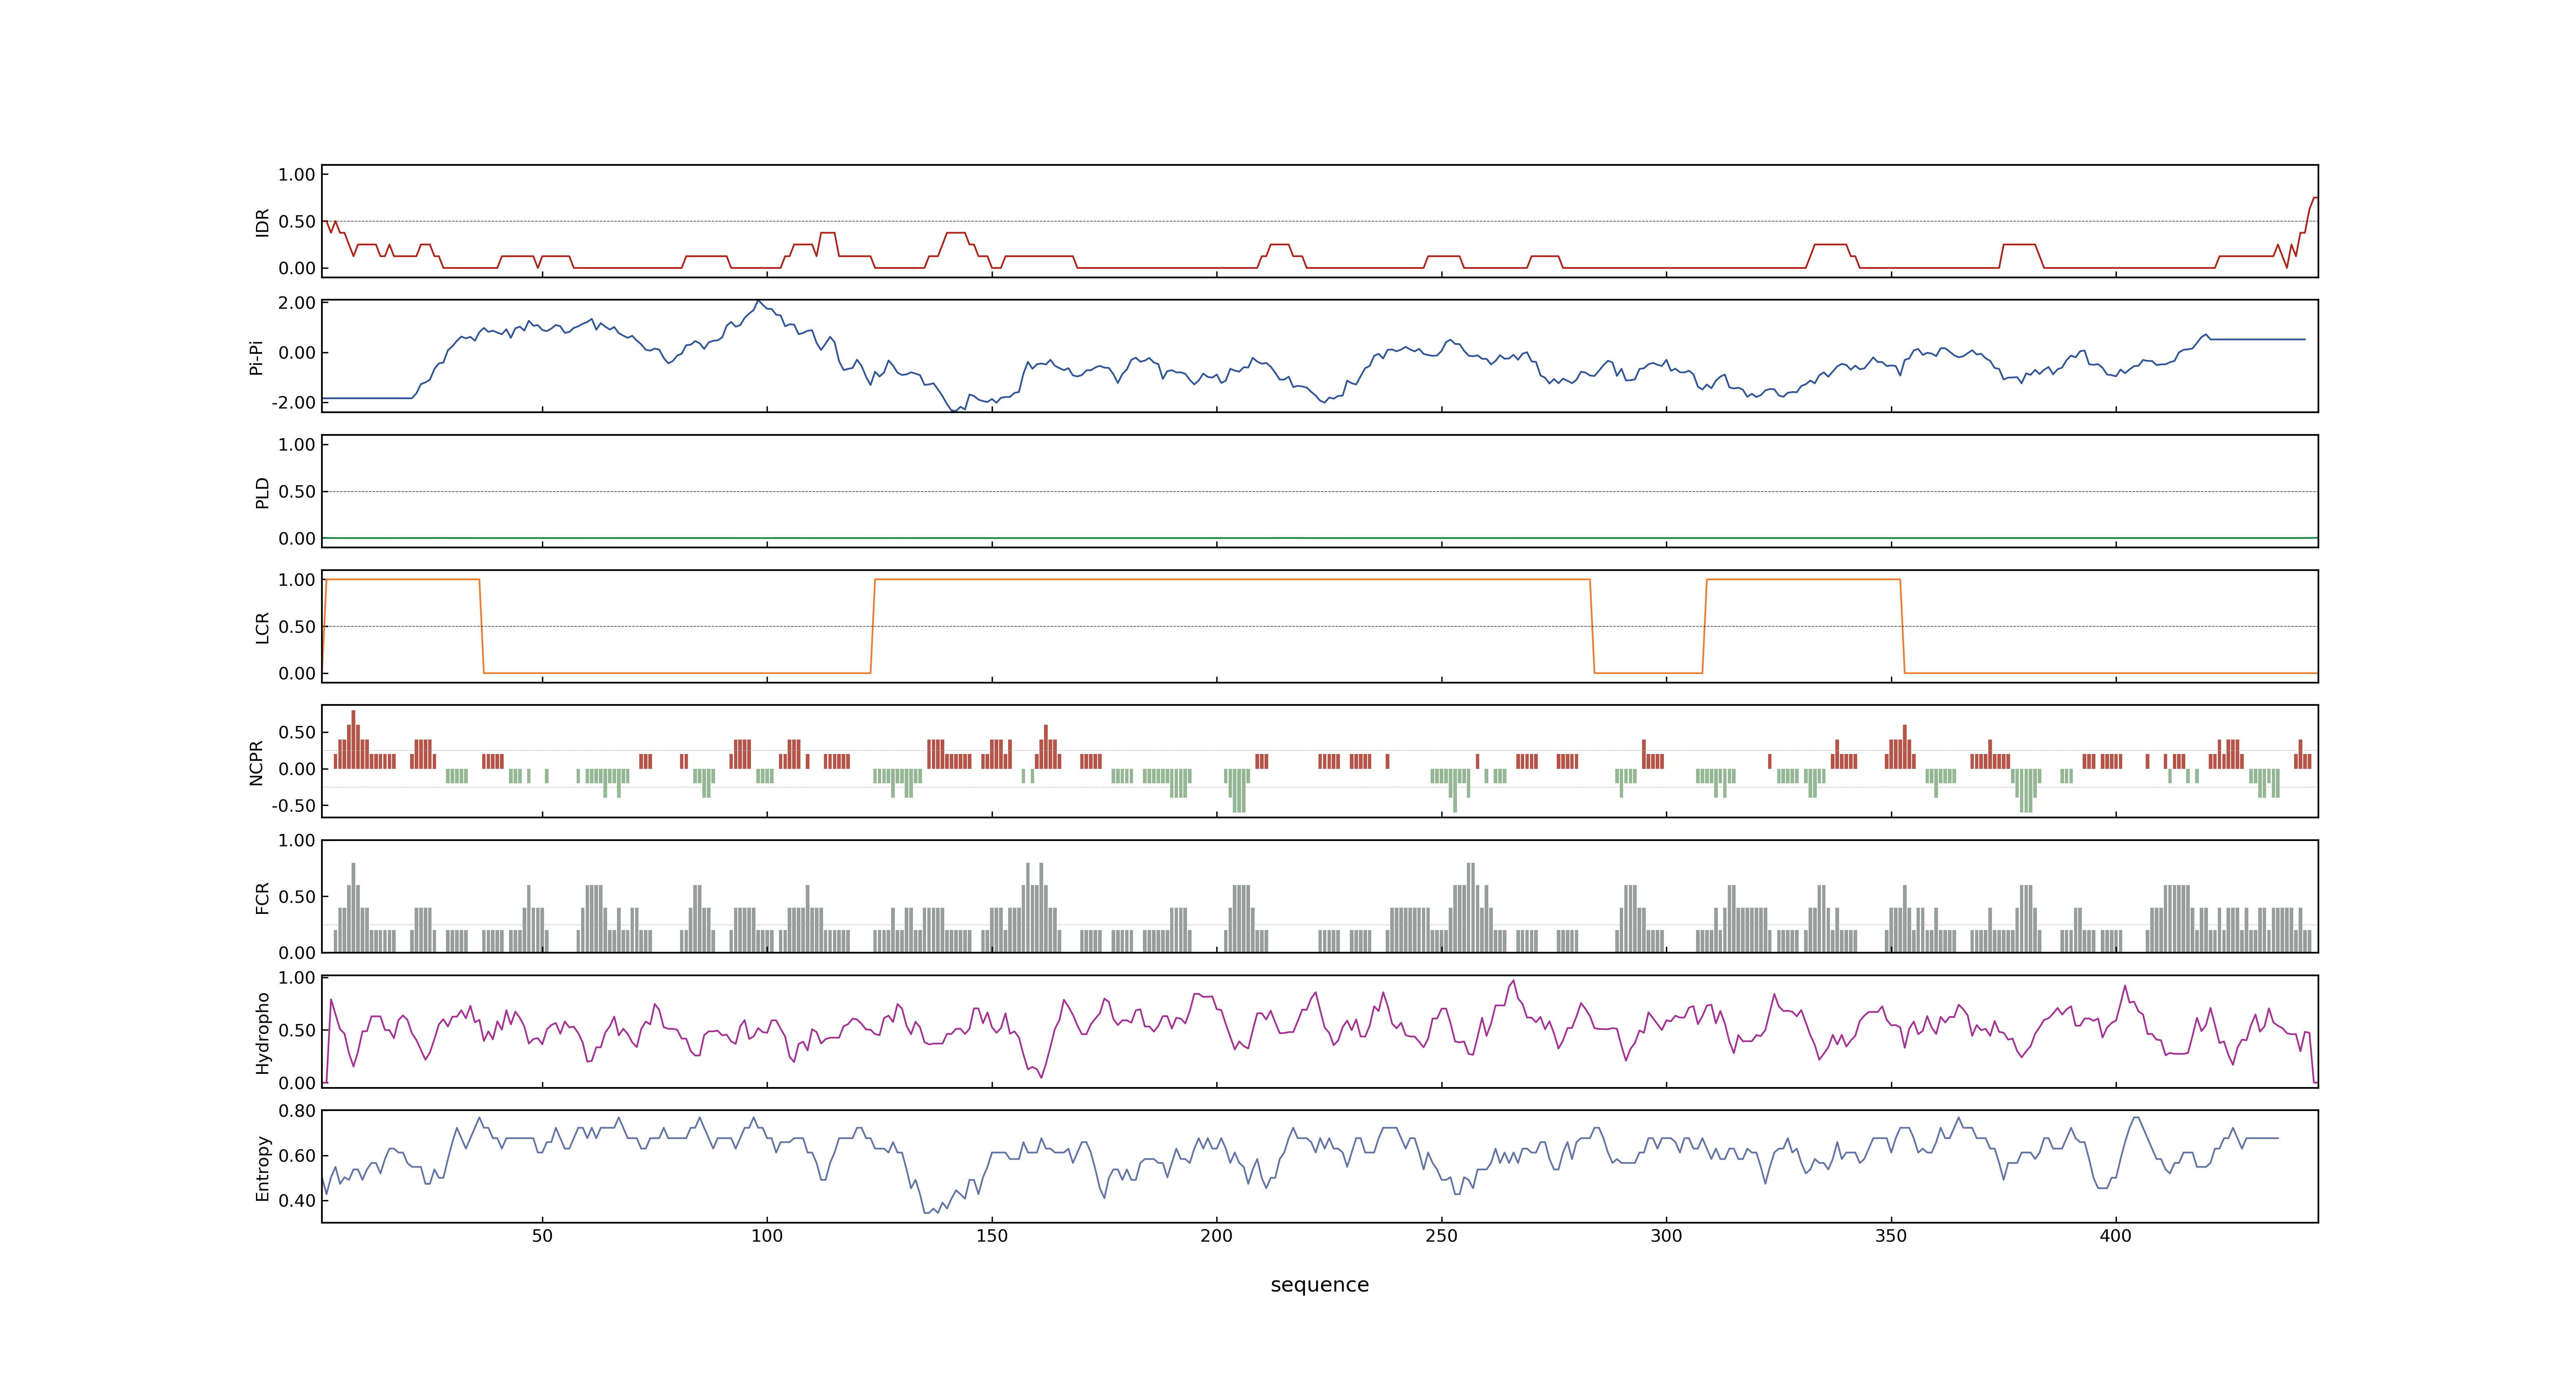Click the Entropy y-axis label

(x=262, y=1167)
